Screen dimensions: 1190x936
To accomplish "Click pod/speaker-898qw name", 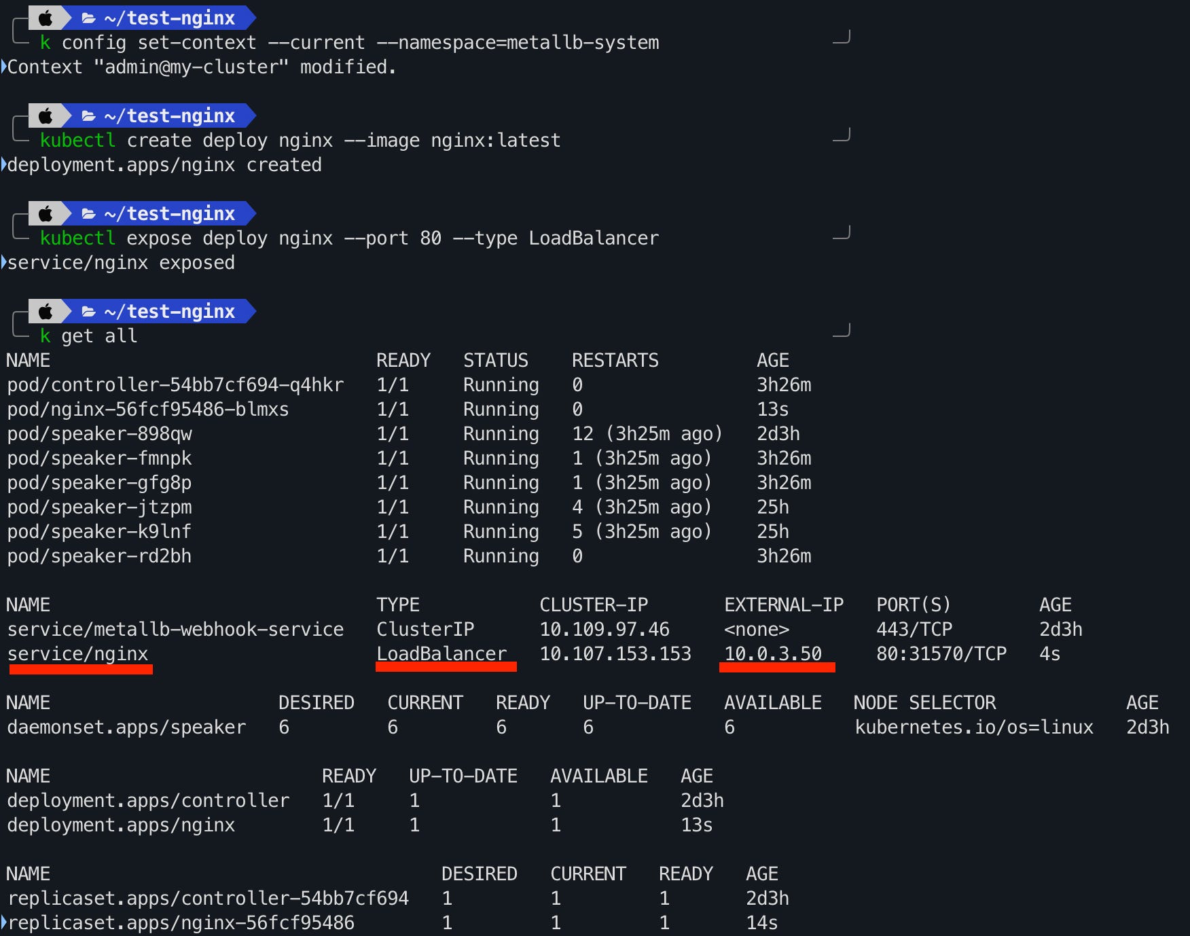I will point(99,434).
